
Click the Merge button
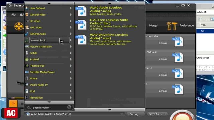coord(153,25)
